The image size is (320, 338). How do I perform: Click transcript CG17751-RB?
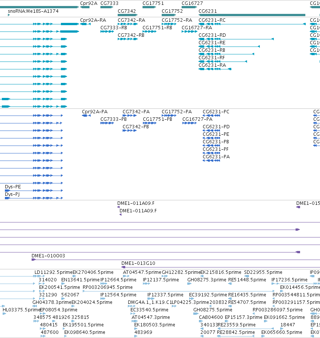[157, 28]
